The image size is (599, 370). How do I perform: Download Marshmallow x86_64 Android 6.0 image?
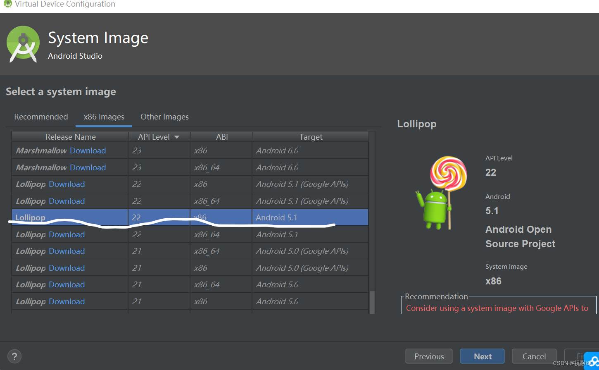click(88, 167)
